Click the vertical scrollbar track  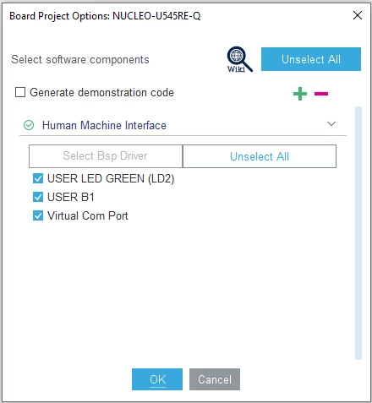click(358, 233)
